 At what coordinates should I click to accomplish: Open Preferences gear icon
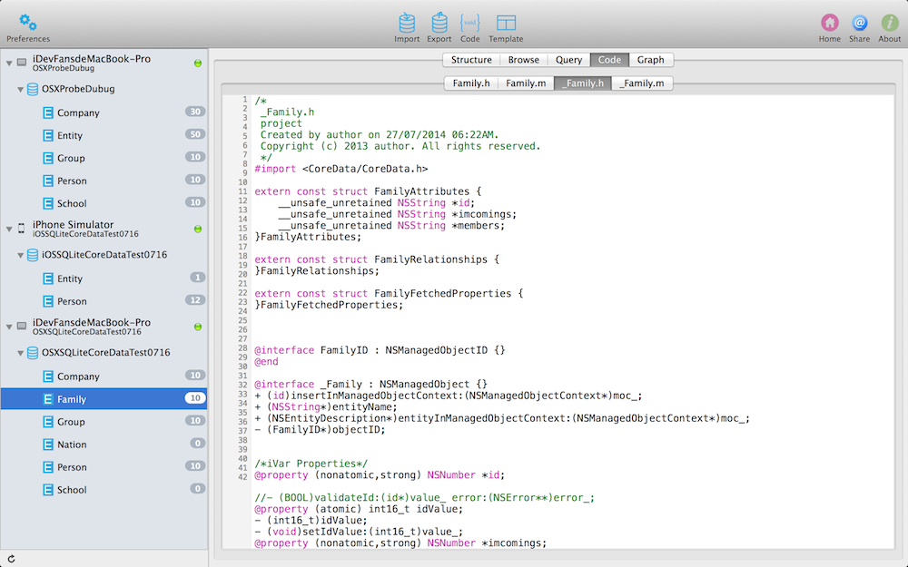[x=28, y=23]
